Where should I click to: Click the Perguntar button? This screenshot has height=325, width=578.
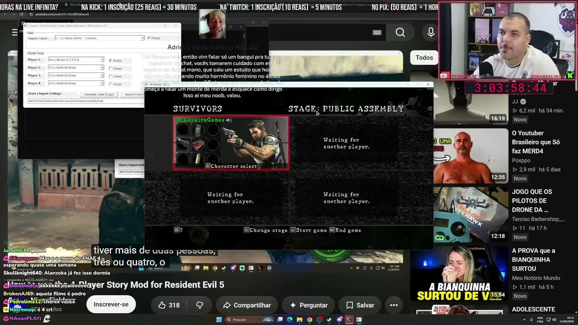[x=308, y=305]
